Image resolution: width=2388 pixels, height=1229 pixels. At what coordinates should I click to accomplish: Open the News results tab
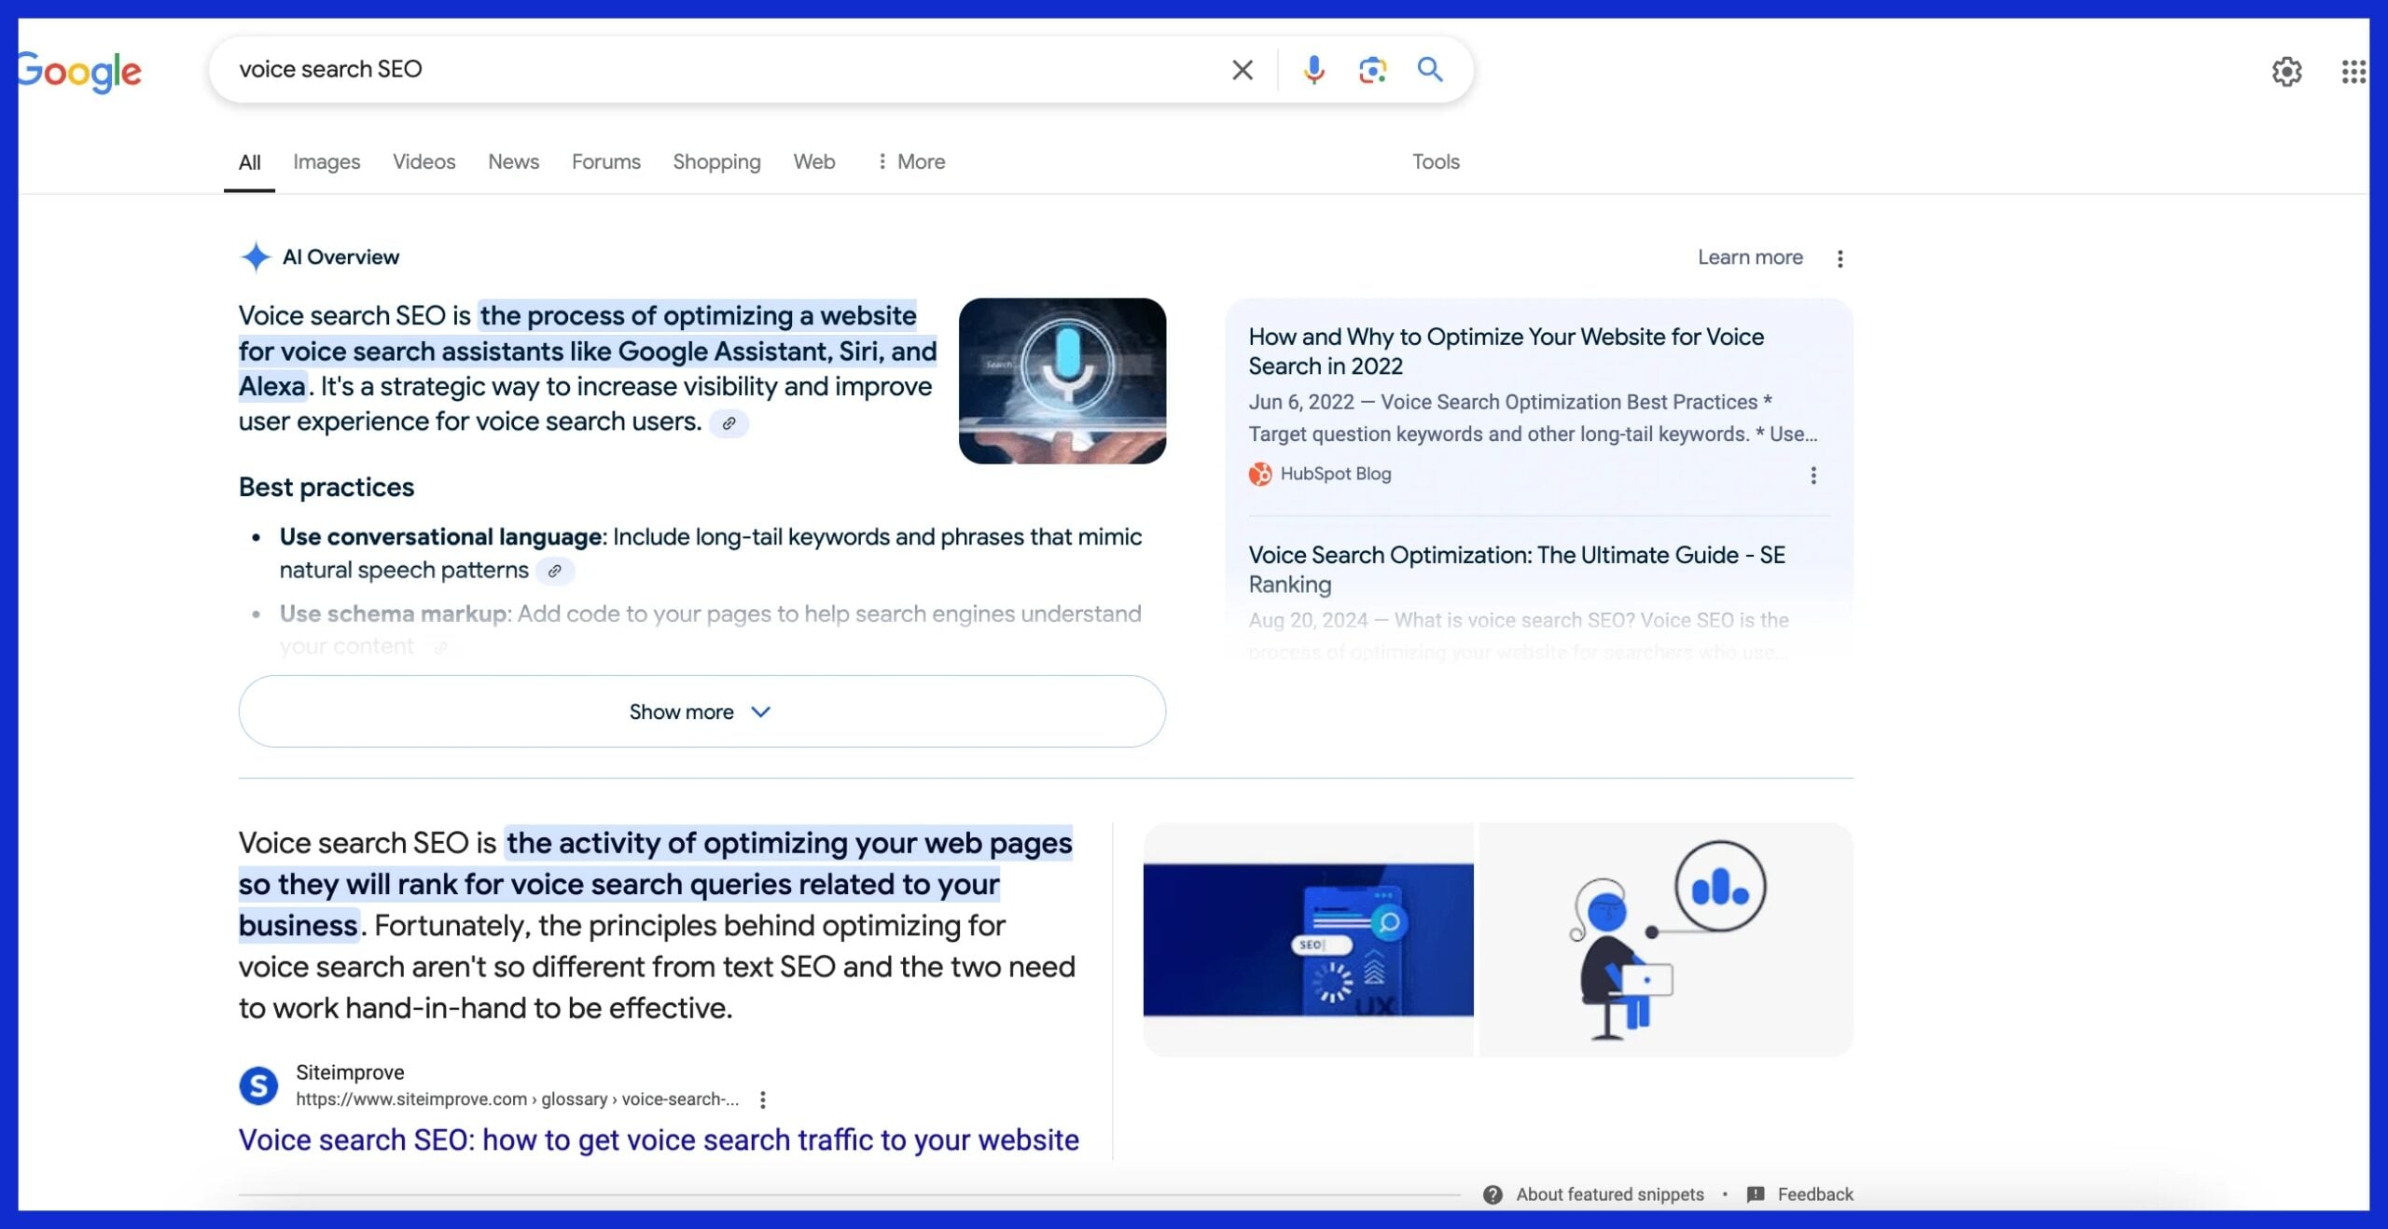[513, 161]
